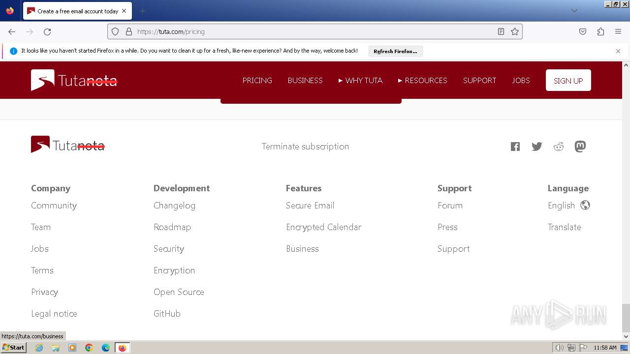The image size is (630, 354).
Task: Open the Reddit social icon
Action: pyautogui.click(x=559, y=147)
